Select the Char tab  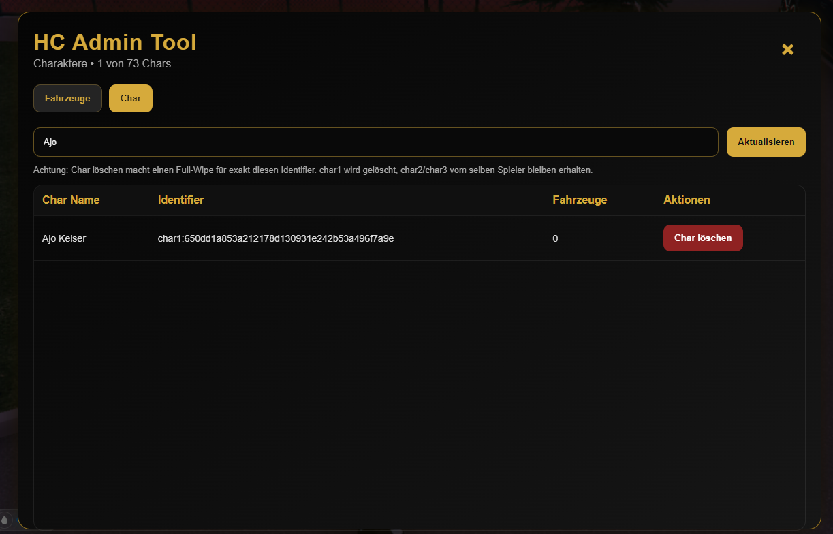click(x=131, y=98)
